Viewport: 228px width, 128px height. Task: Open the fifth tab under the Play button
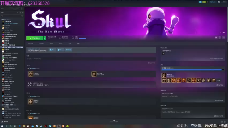(x=70, y=44)
